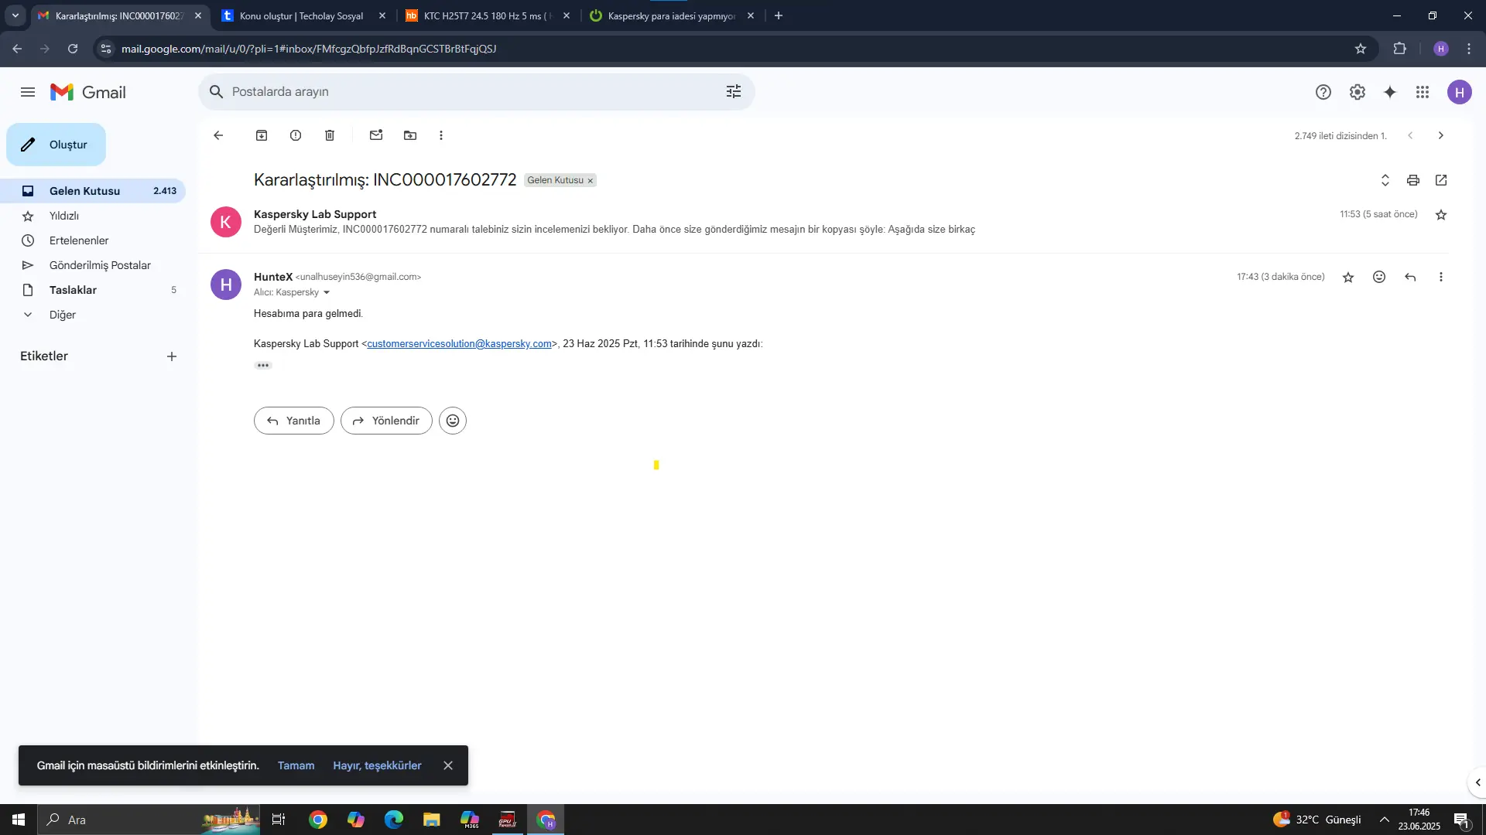This screenshot has width=1486, height=835.
Task: Archive this conversation
Action: point(262,135)
